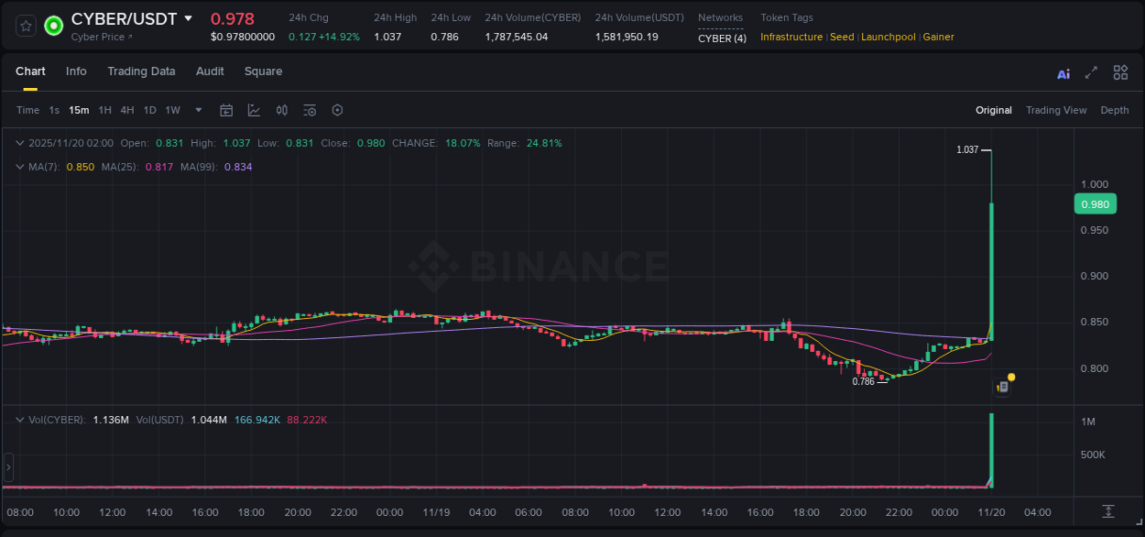Open the grid layout selector icon

[1120, 72]
